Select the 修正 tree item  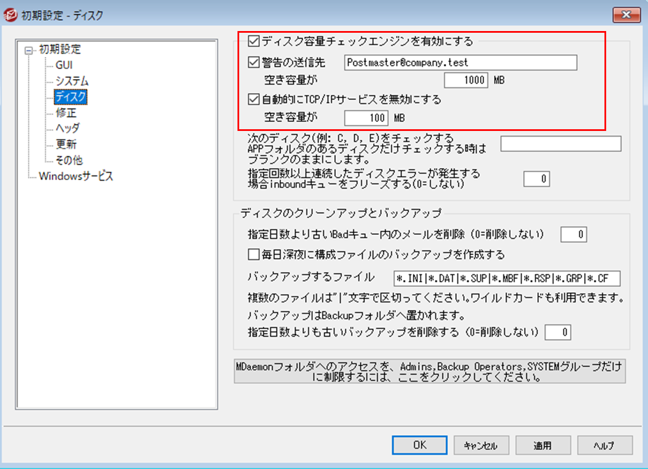click(66, 113)
